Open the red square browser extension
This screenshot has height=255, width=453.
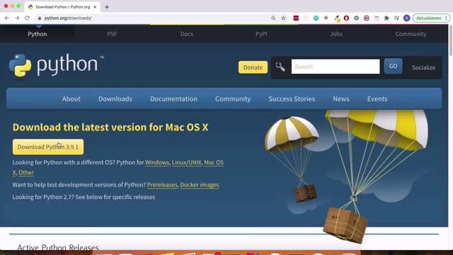296,18
